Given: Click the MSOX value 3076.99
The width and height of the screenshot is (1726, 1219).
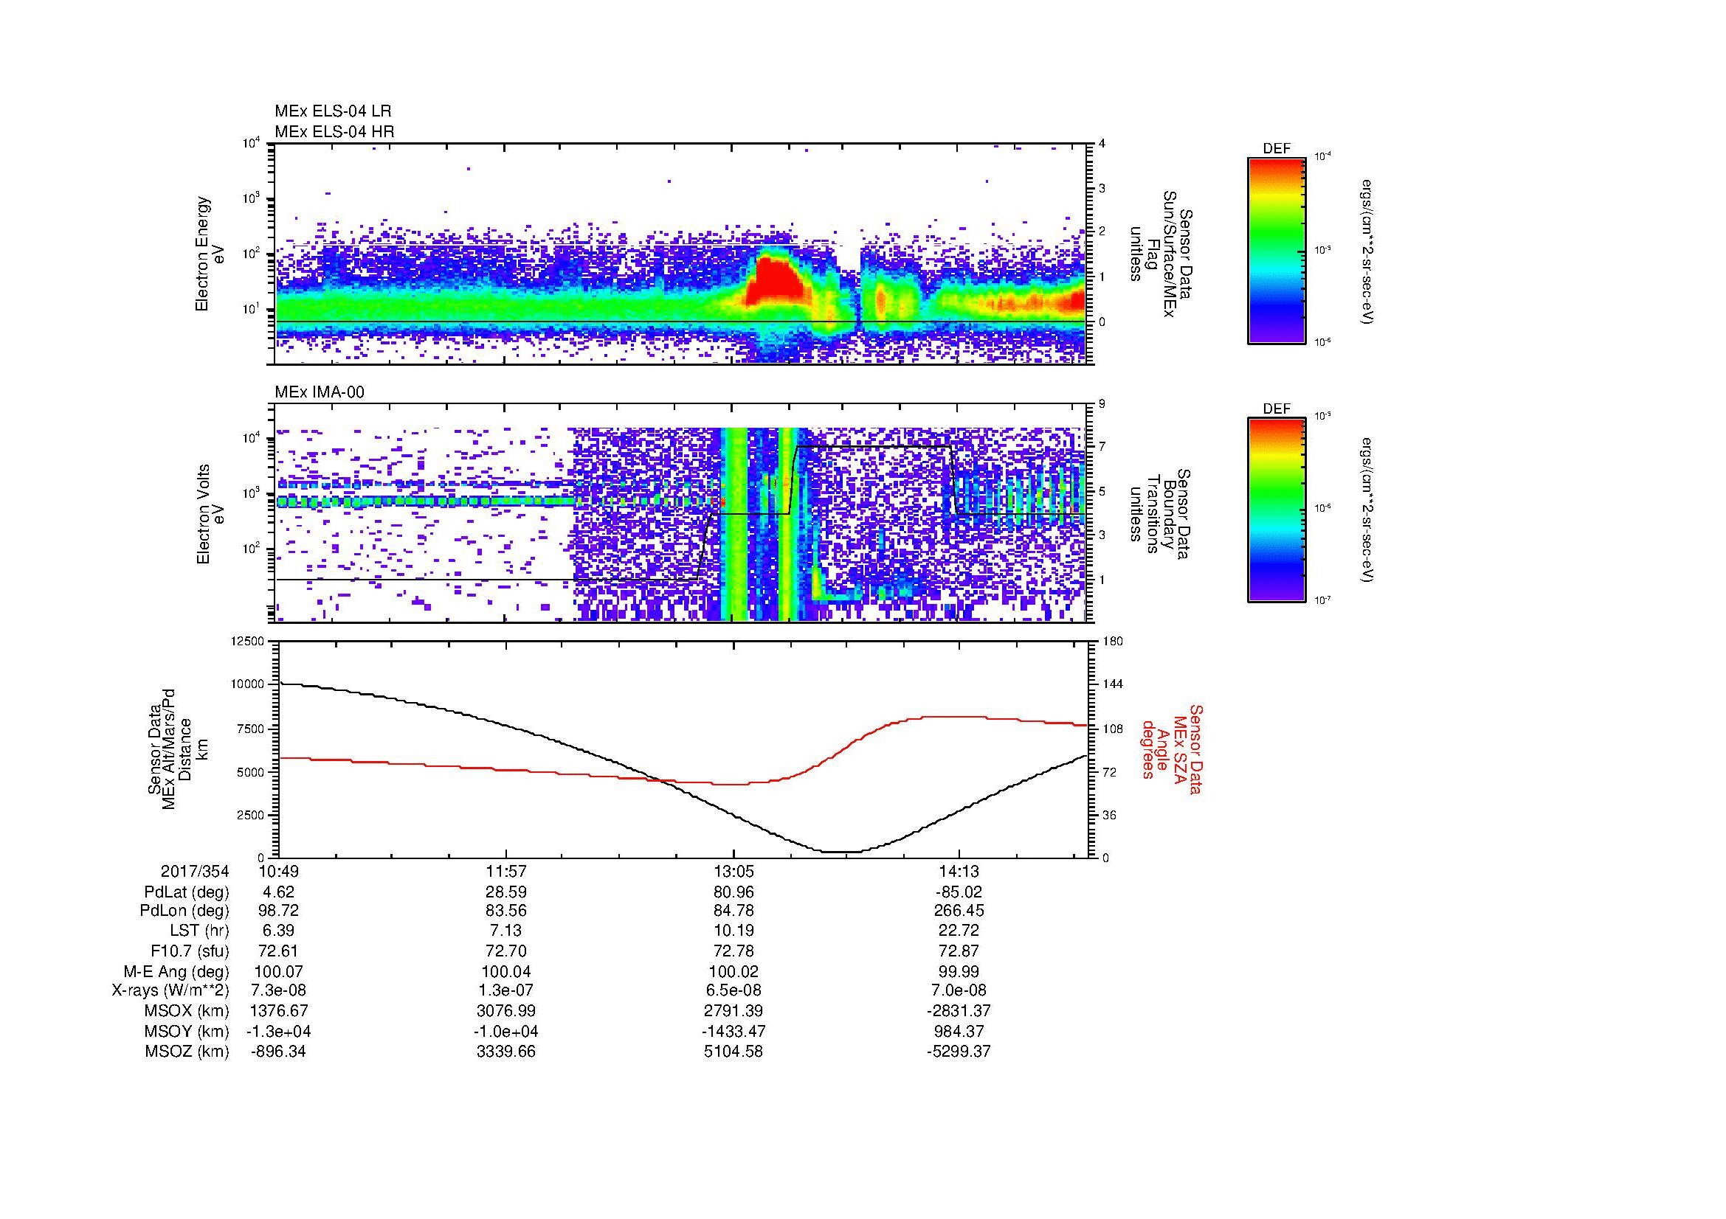Looking at the screenshot, I should point(506,1012).
